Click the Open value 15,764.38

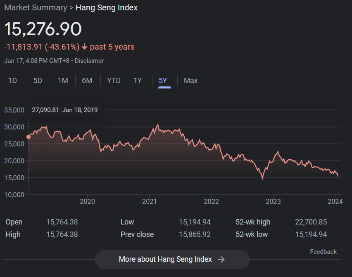pyautogui.click(x=62, y=222)
